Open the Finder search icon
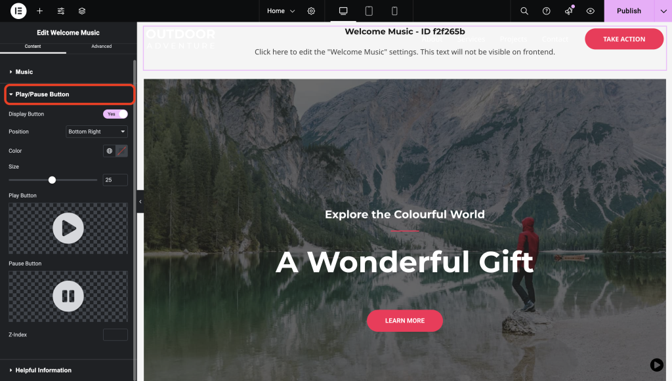672x381 pixels. [524, 10]
